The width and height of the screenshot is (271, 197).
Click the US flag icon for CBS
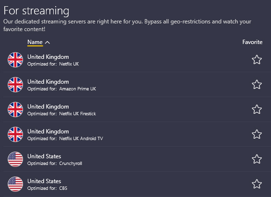15,184
